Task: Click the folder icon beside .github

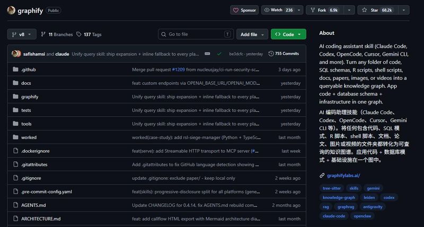Action: 15,69
